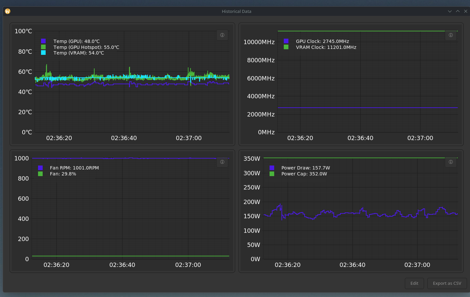Click the Historical Data window title
The image size is (470, 297).
236,11
